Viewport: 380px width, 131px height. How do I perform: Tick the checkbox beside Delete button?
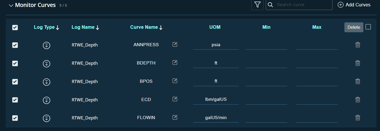368,27
